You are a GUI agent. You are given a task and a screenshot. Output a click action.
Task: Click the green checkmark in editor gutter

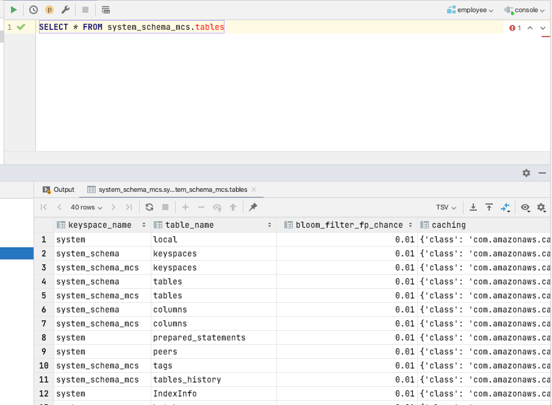click(21, 27)
